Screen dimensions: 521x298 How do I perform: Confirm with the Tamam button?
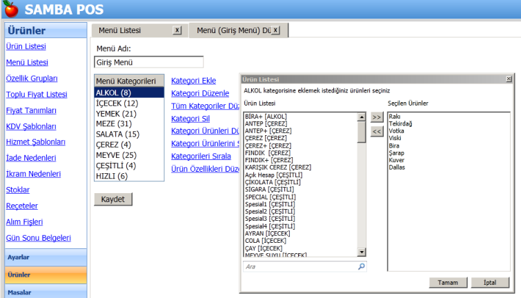448,282
